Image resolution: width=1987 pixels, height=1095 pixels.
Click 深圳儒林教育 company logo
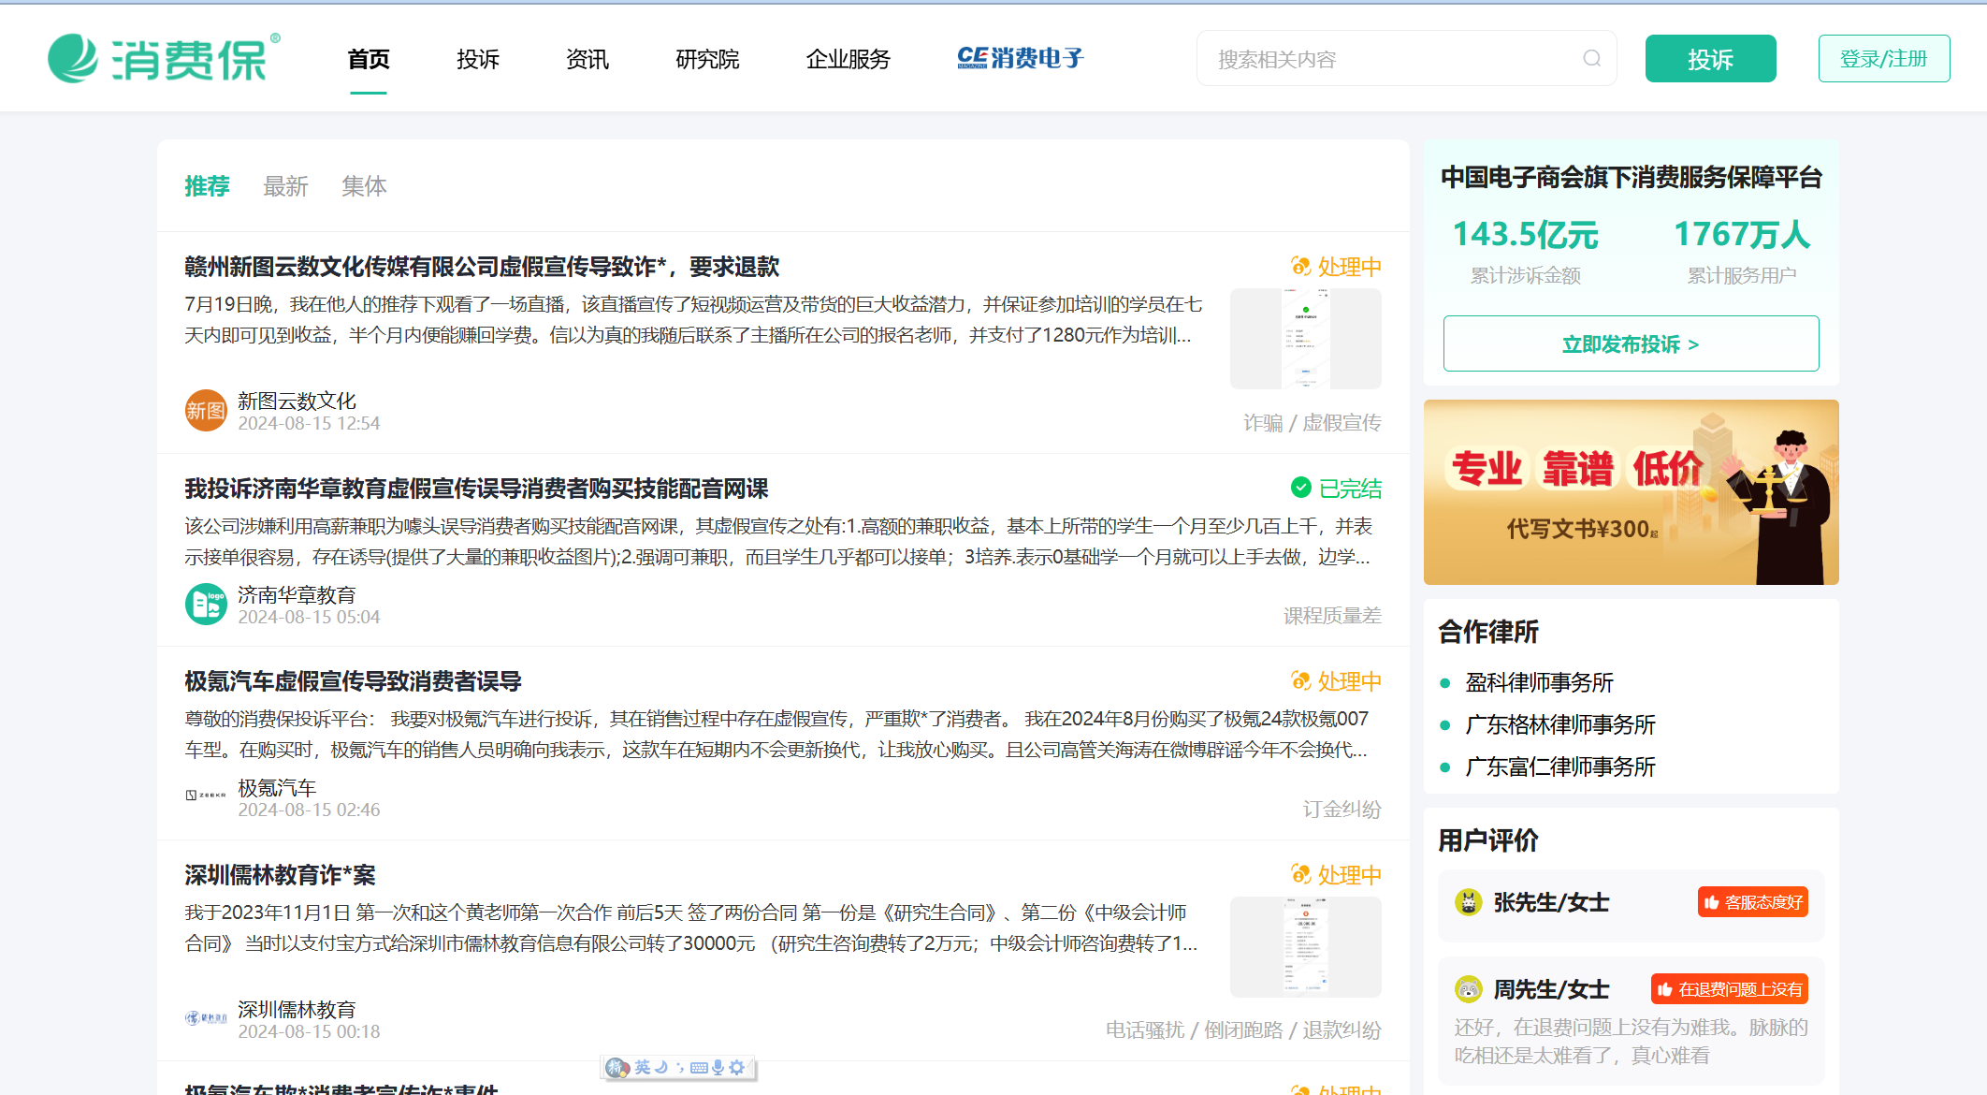[x=206, y=1017]
